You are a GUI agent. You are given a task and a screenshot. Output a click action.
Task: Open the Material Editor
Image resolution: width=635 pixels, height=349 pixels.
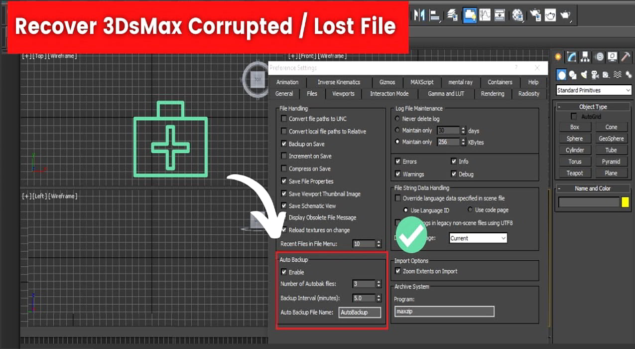[x=517, y=15]
